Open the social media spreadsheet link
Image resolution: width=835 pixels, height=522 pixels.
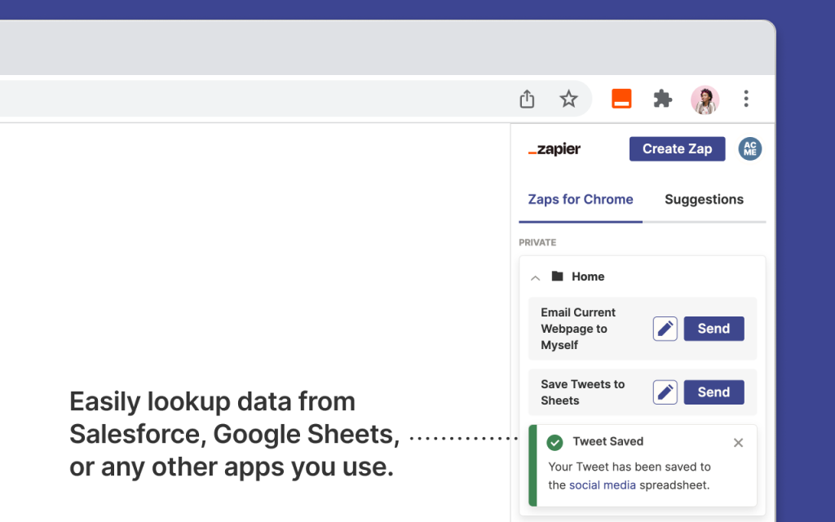point(603,485)
